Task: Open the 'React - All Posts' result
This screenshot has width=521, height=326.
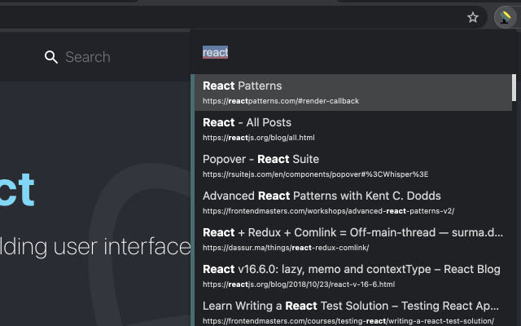Action: click(x=353, y=129)
